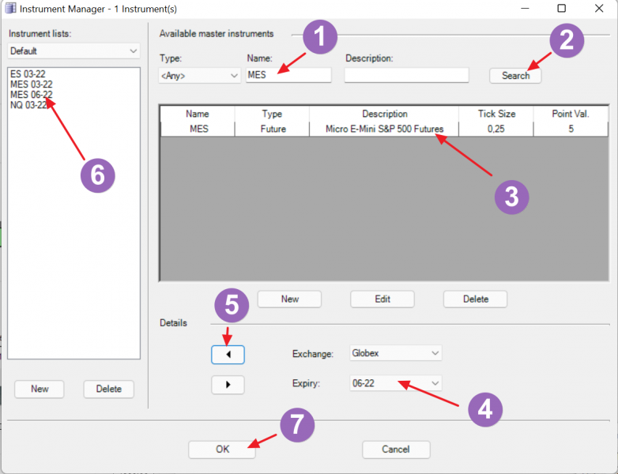Click the Point Val. column header

click(x=571, y=114)
